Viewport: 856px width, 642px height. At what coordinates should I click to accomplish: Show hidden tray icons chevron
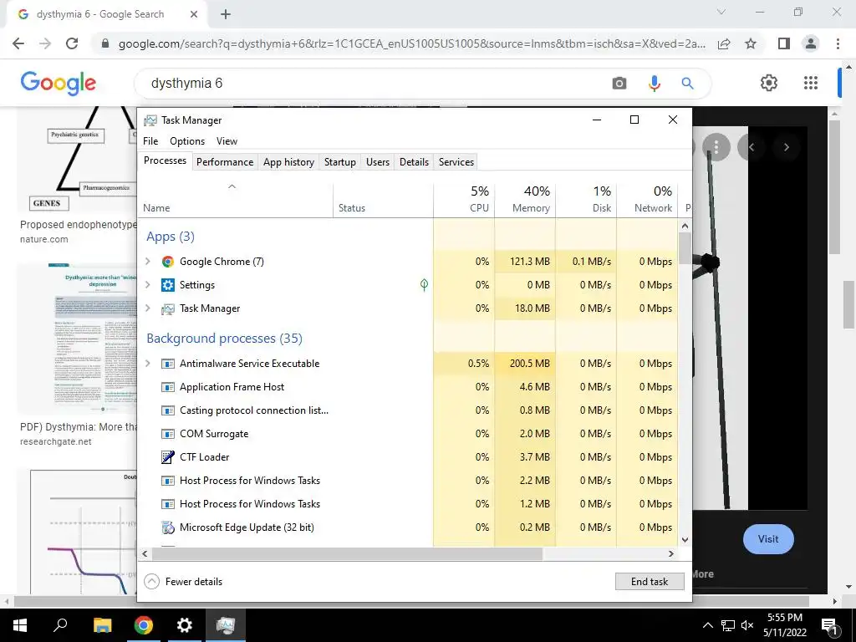click(707, 625)
